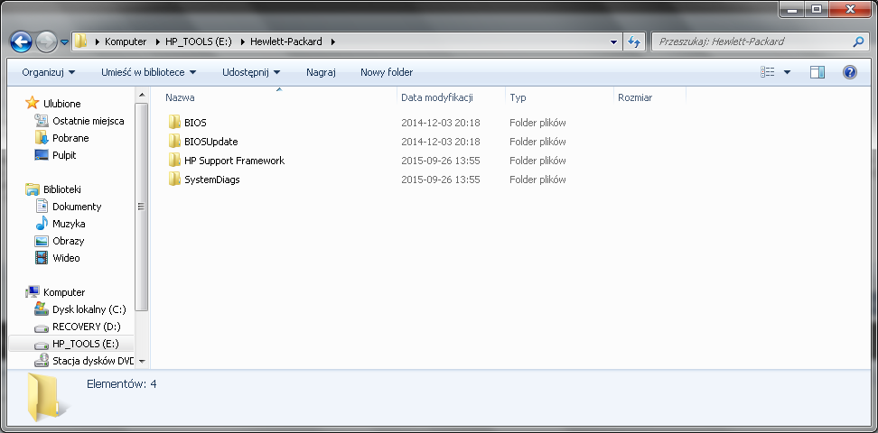The image size is (878, 433).
Task: Maximize the Explorer window
Action: [x=816, y=8]
